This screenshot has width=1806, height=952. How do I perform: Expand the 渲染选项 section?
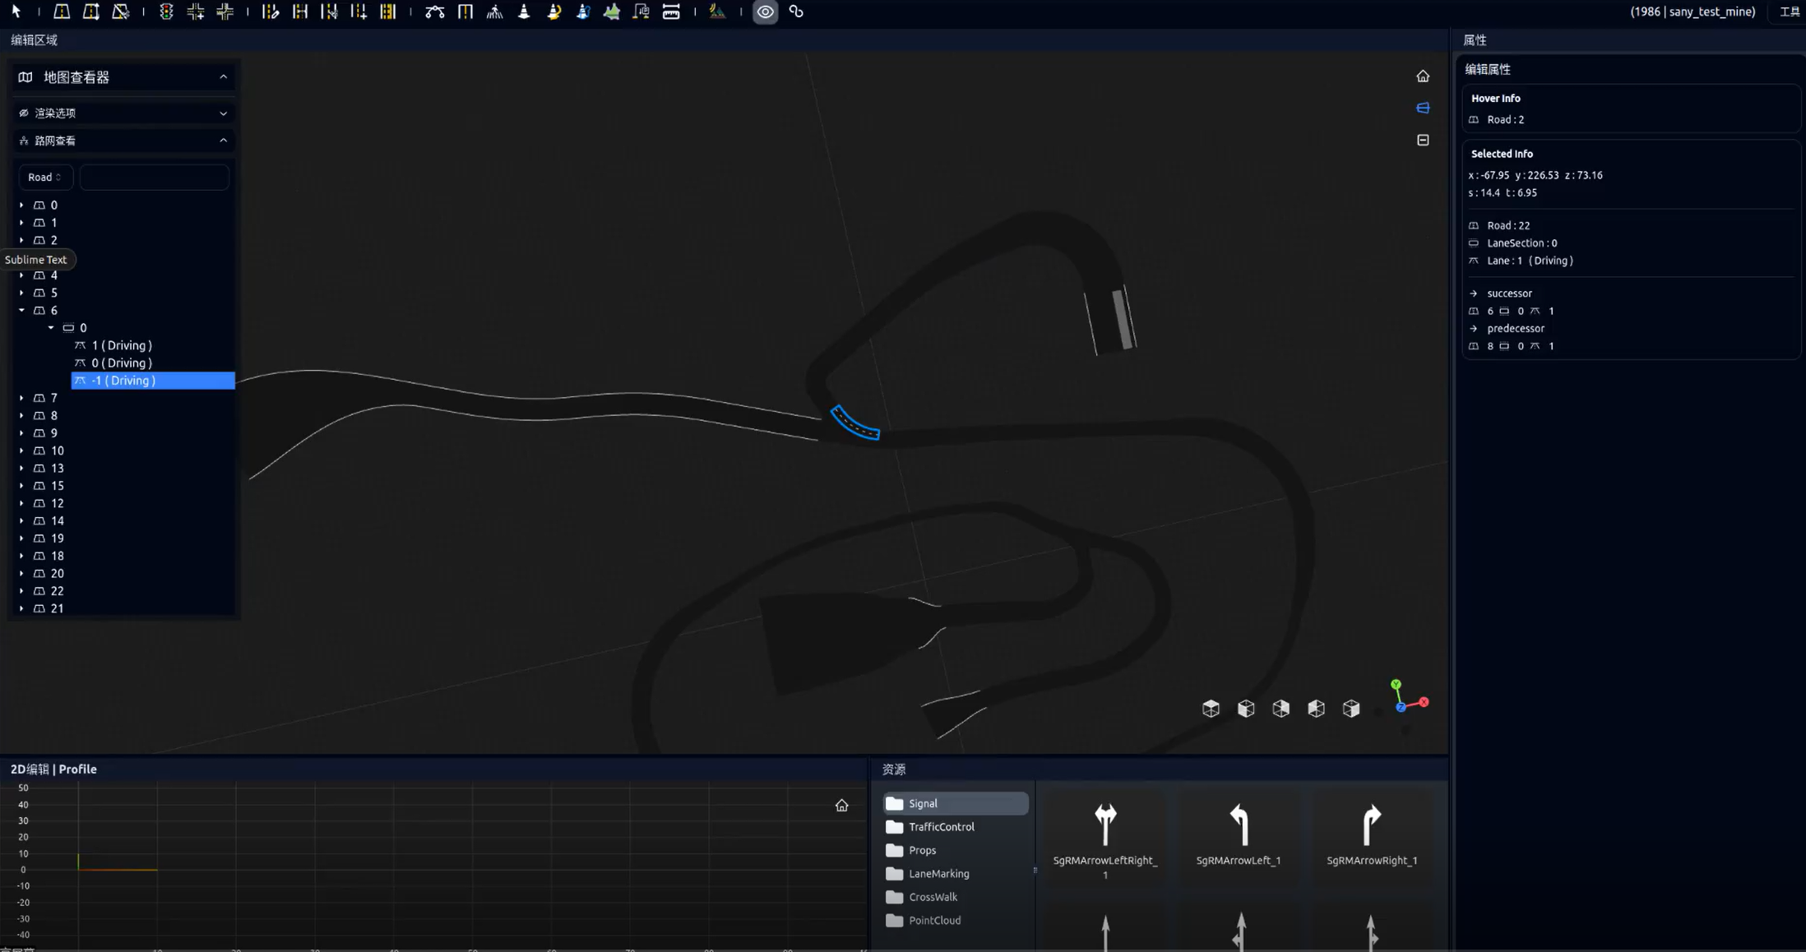point(223,113)
